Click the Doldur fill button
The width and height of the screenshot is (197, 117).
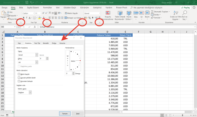click(x=156, y=14)
